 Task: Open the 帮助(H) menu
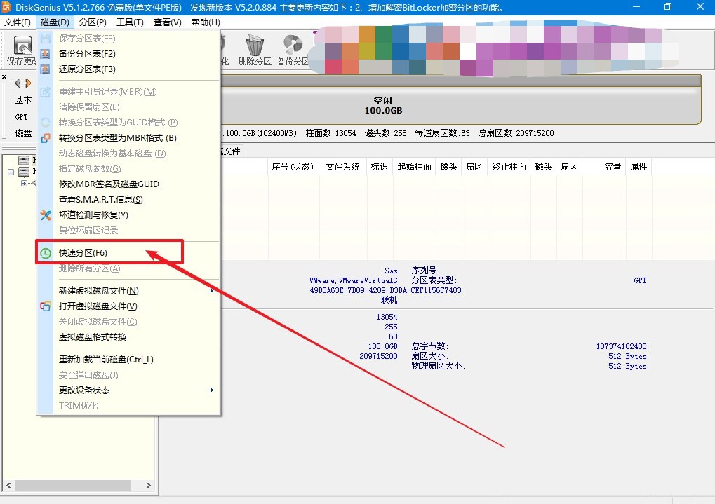pos(206,22)
